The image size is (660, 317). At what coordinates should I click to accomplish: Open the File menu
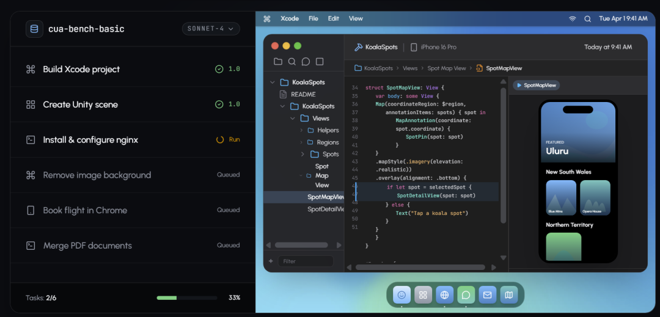[313, 18]
